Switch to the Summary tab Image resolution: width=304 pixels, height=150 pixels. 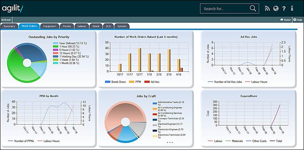[x=9, y=26]
